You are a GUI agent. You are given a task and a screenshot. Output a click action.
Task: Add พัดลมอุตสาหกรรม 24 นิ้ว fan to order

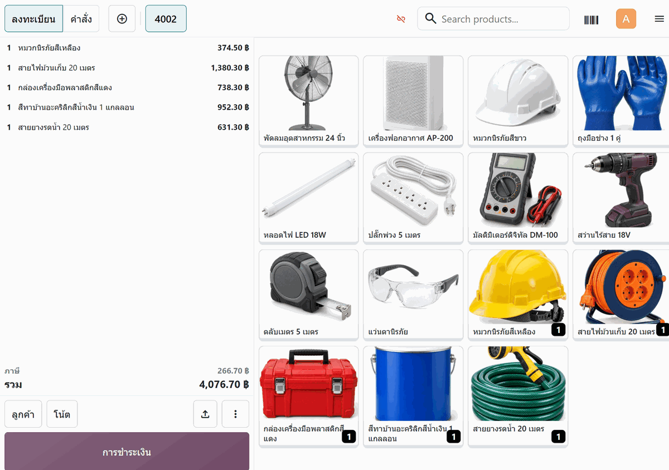308,101
